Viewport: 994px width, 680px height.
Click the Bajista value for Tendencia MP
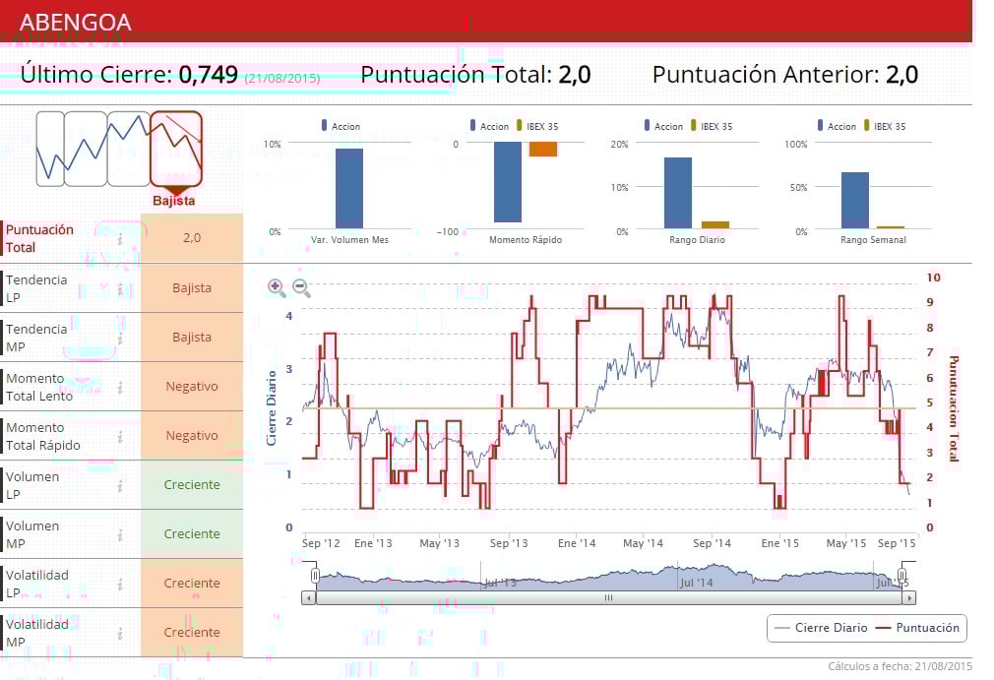(x=192, y=338)
